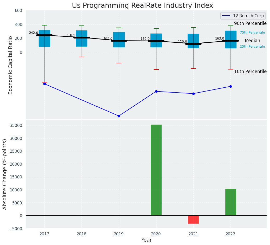Screen dimensions: 270x245
Task: Click the Median annotation text
Action: click(x=252, y=41)
